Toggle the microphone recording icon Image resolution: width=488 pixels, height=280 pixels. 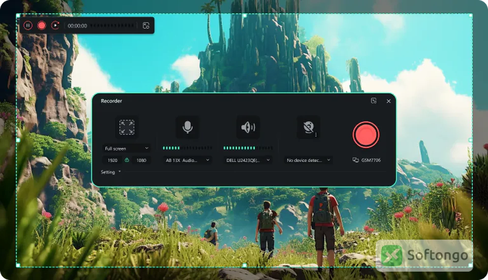pos(188,127)
